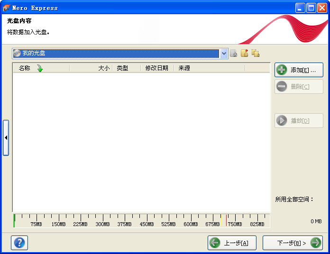Go back with 上一步[A] button
Screen dimensions: 330x254
point(232,243)
